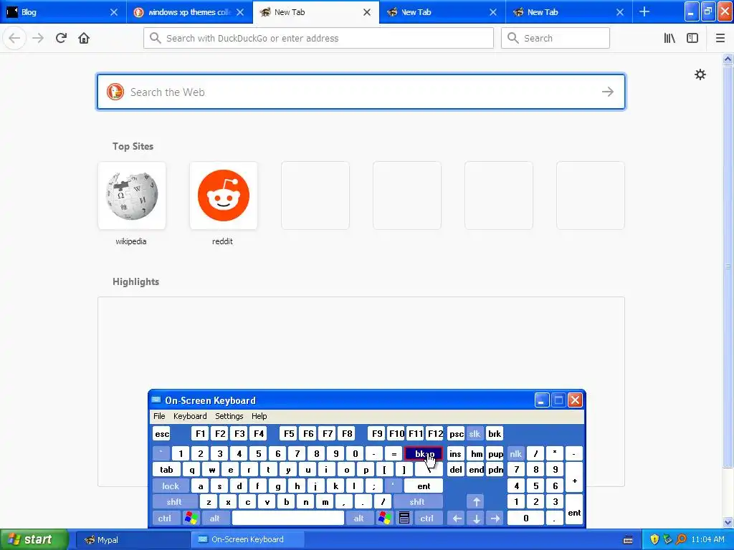
Task: Switch to the windows xp themes tab
Action: tap(189, 11)
